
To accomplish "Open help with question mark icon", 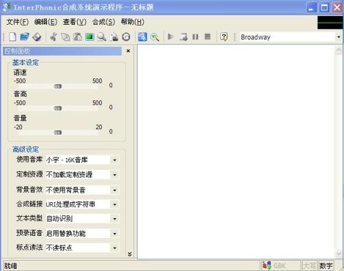I will 224,36.
